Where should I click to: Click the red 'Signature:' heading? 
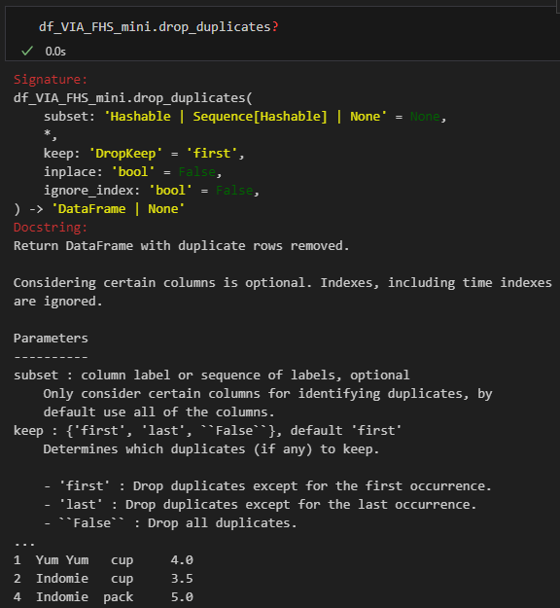coord(51,79)
